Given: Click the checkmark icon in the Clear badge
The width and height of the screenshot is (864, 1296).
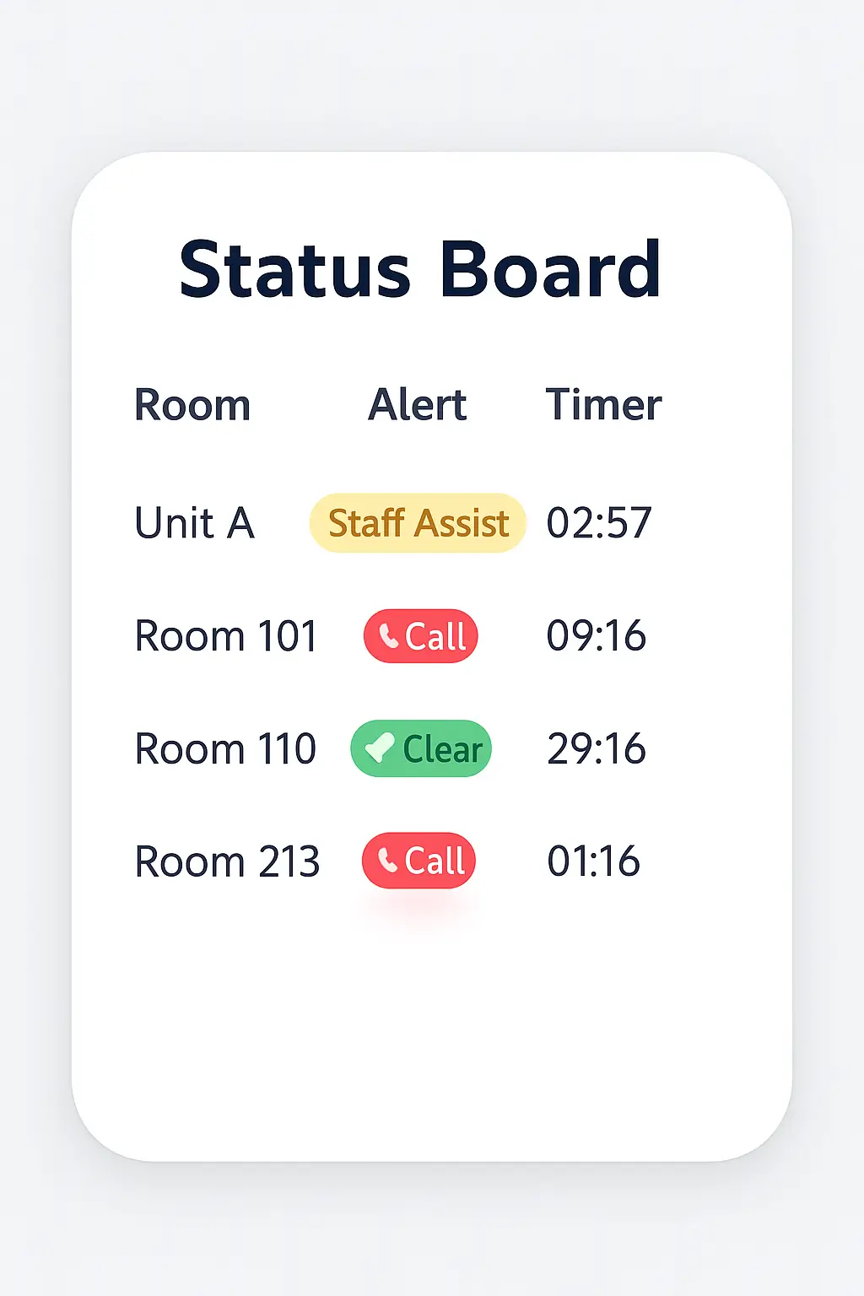Looking at the screenshot, I should (379, 748).
